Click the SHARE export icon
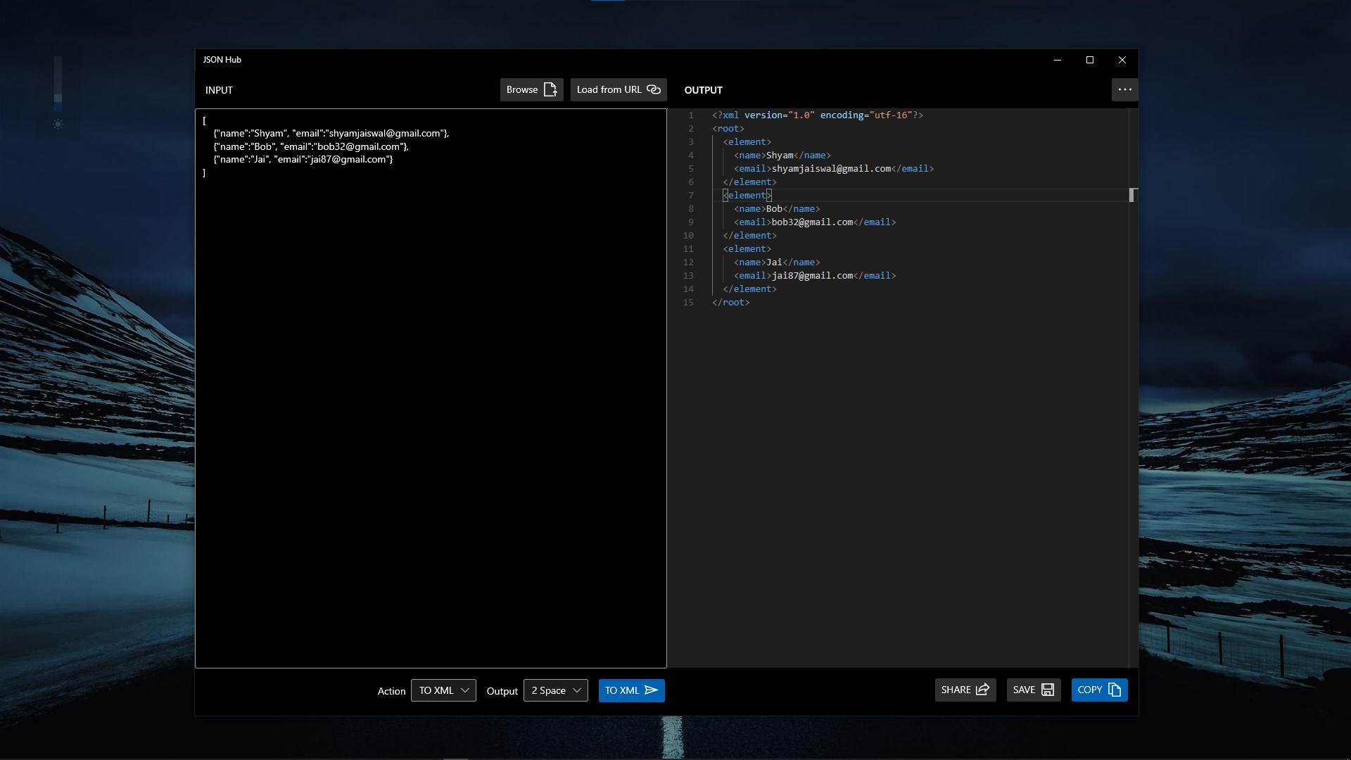 point(983,690)
